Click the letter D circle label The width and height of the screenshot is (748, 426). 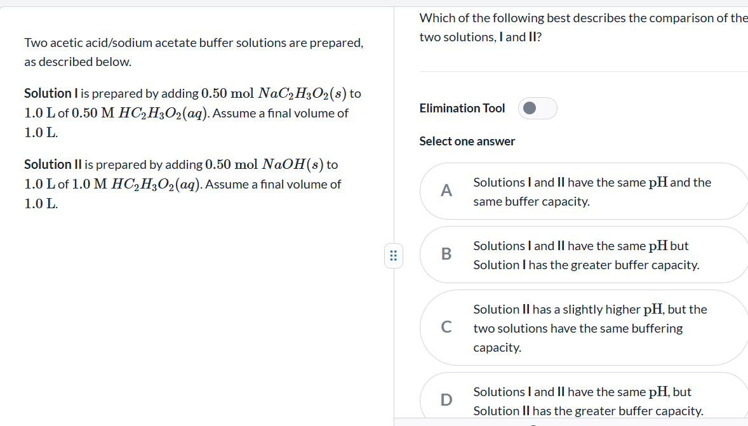[446, 399]
